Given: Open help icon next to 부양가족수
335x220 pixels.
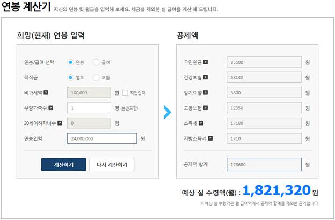Looking at the screenshot, I should [51, 108].
